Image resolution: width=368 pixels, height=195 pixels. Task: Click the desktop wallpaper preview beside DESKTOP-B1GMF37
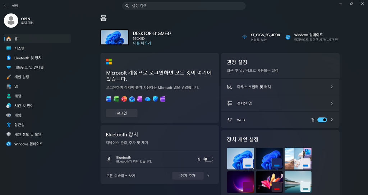tap(115, 37)
